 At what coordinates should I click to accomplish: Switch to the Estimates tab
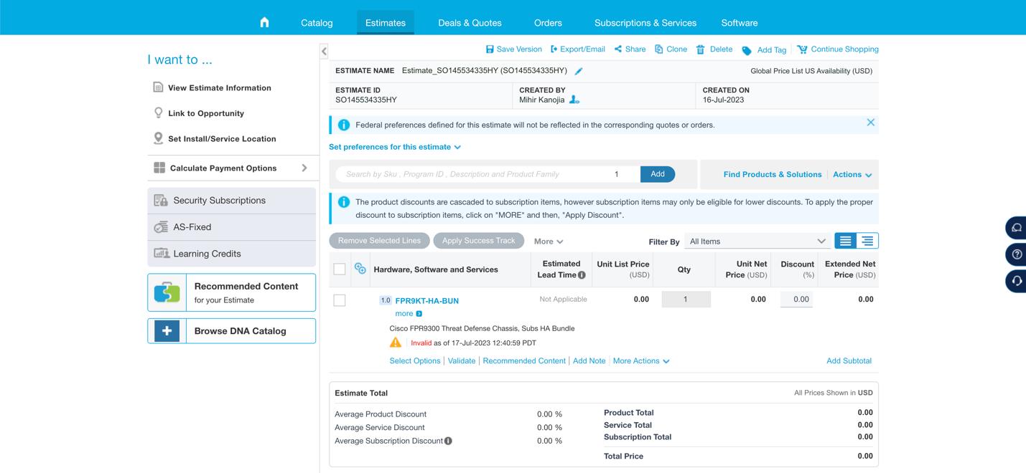pos(386,22)
